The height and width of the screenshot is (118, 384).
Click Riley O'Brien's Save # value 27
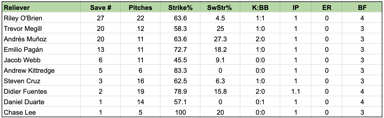(101, 18)
